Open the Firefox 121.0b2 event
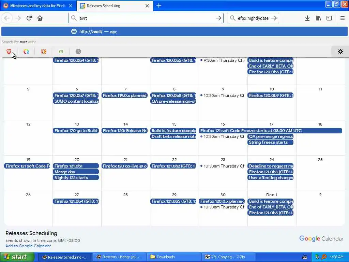The image size is (349, 262). tap(173, 166)
